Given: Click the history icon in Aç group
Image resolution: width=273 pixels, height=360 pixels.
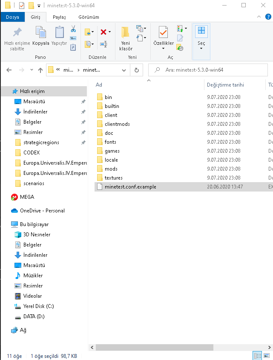Looking at the screenshot, I should pyautogui.click(x=180, y=47).
